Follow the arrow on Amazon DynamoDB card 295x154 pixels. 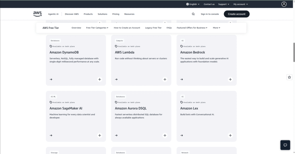[51, 79]
